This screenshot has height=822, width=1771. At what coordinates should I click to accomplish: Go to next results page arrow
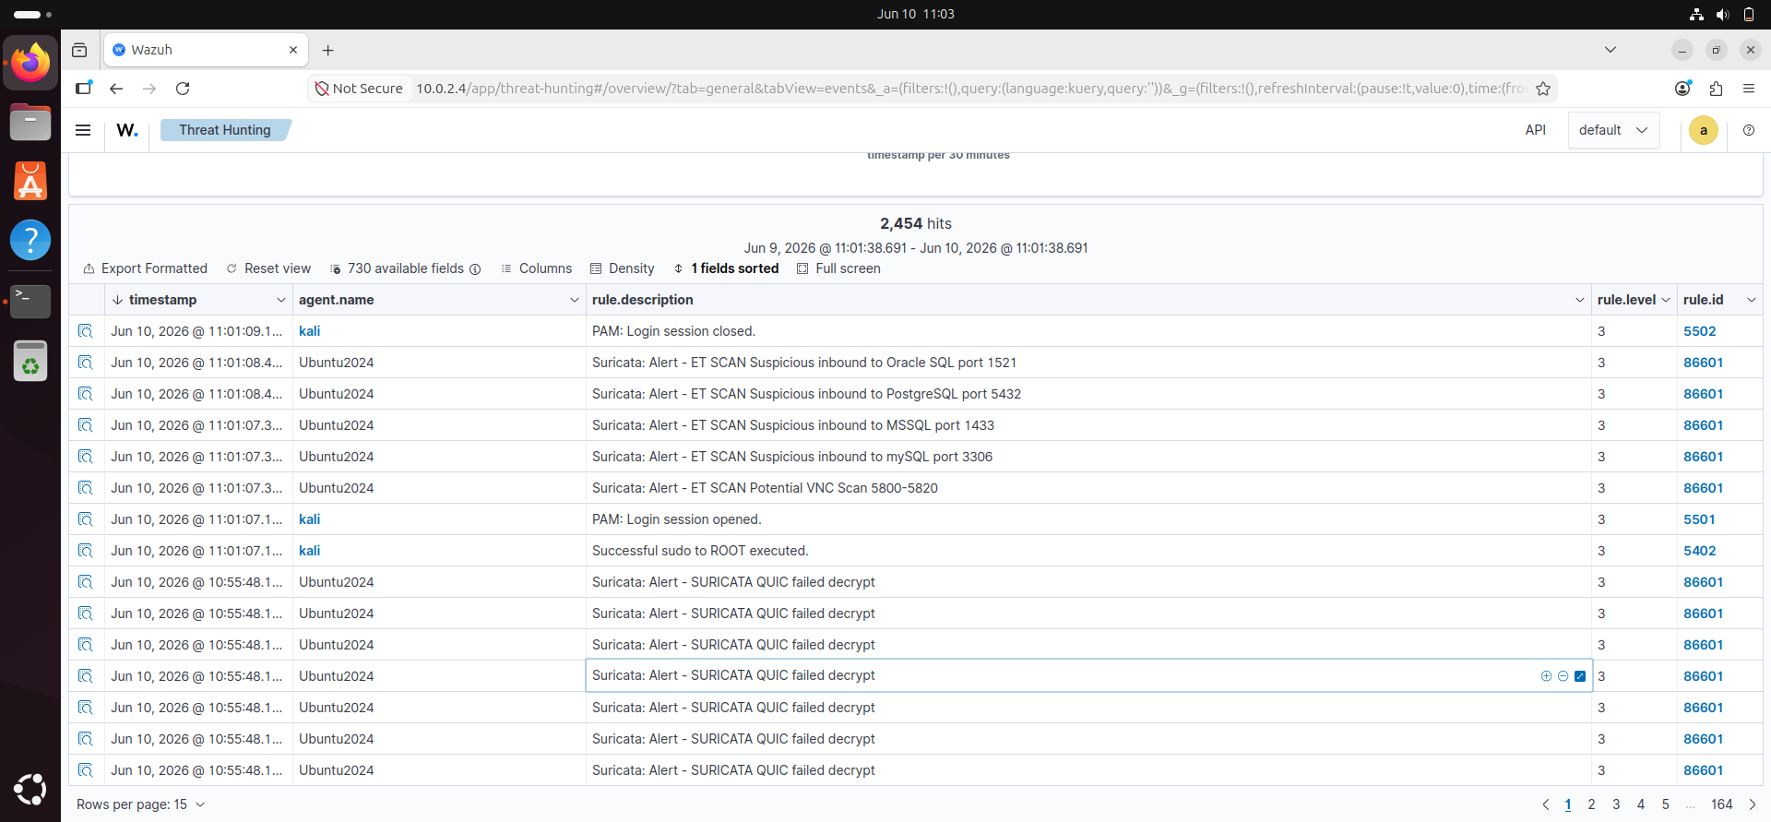1753,804
